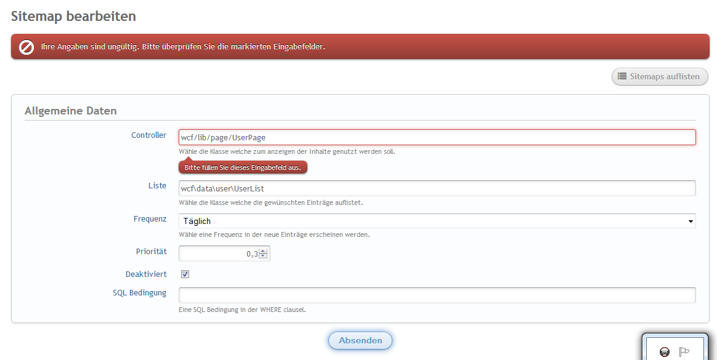Click the list icon beside Sitemaps auflisten
Screen dimensions: 717x360
click(622, 77)
